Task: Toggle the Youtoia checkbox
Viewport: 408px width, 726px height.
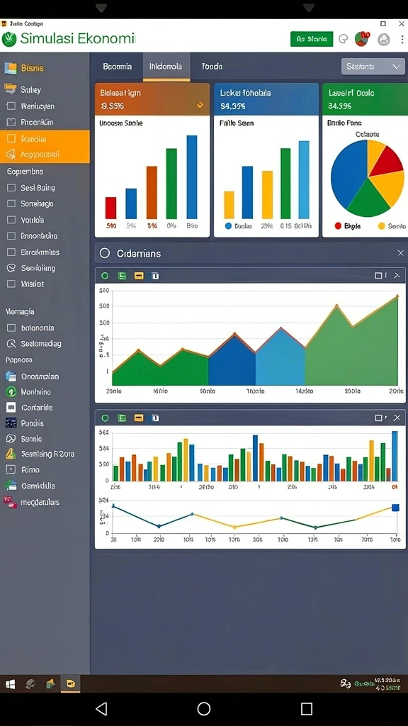Action: 11,220
